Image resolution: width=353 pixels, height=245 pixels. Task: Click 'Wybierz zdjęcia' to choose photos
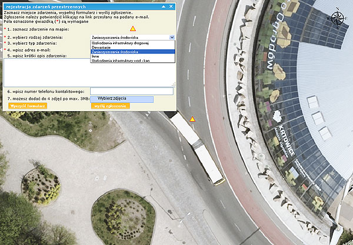[122, 99]
